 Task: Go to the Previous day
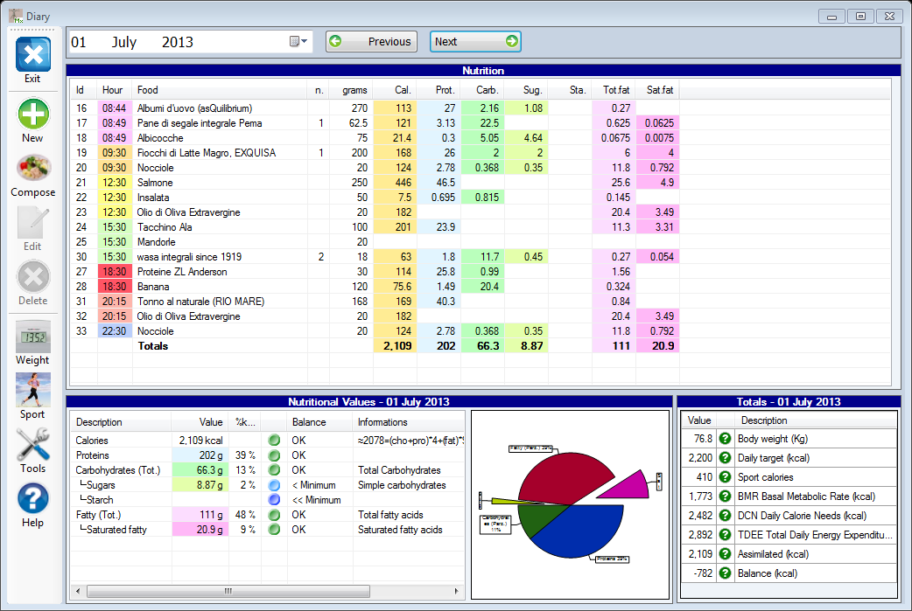[x=371, y=41]
